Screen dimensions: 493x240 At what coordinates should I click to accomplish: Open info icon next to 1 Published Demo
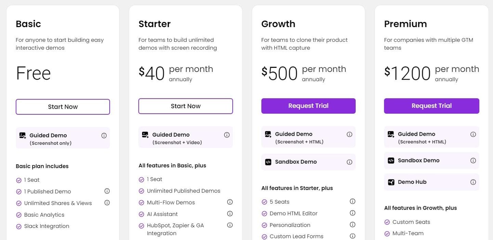tap(107, 191)
